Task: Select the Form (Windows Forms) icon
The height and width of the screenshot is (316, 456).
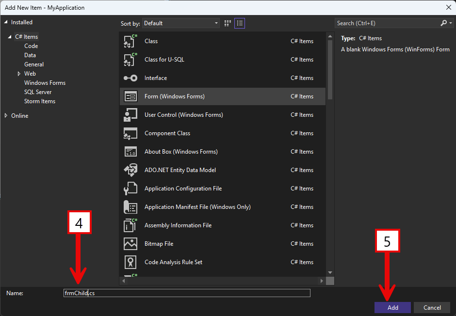Action: click(130, 96)
